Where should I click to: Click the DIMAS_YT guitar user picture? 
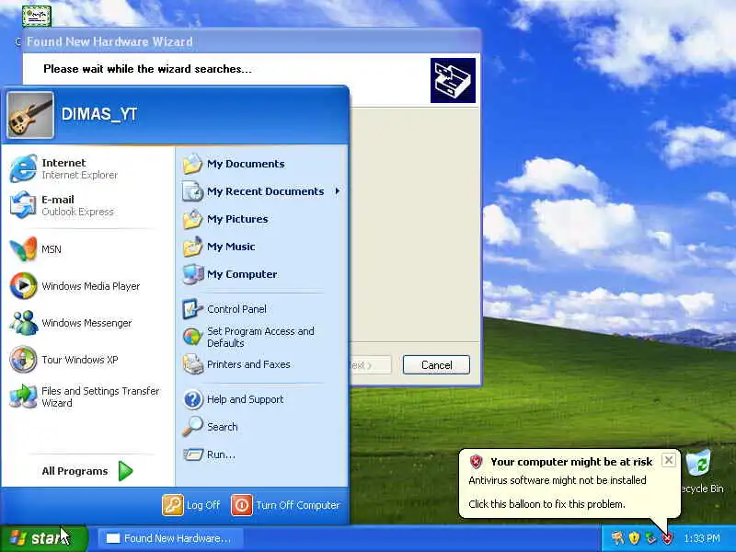pos(30,115)
